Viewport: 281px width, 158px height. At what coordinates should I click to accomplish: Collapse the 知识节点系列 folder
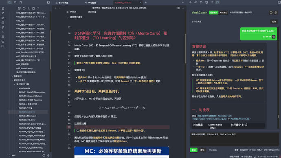[20, 80]
